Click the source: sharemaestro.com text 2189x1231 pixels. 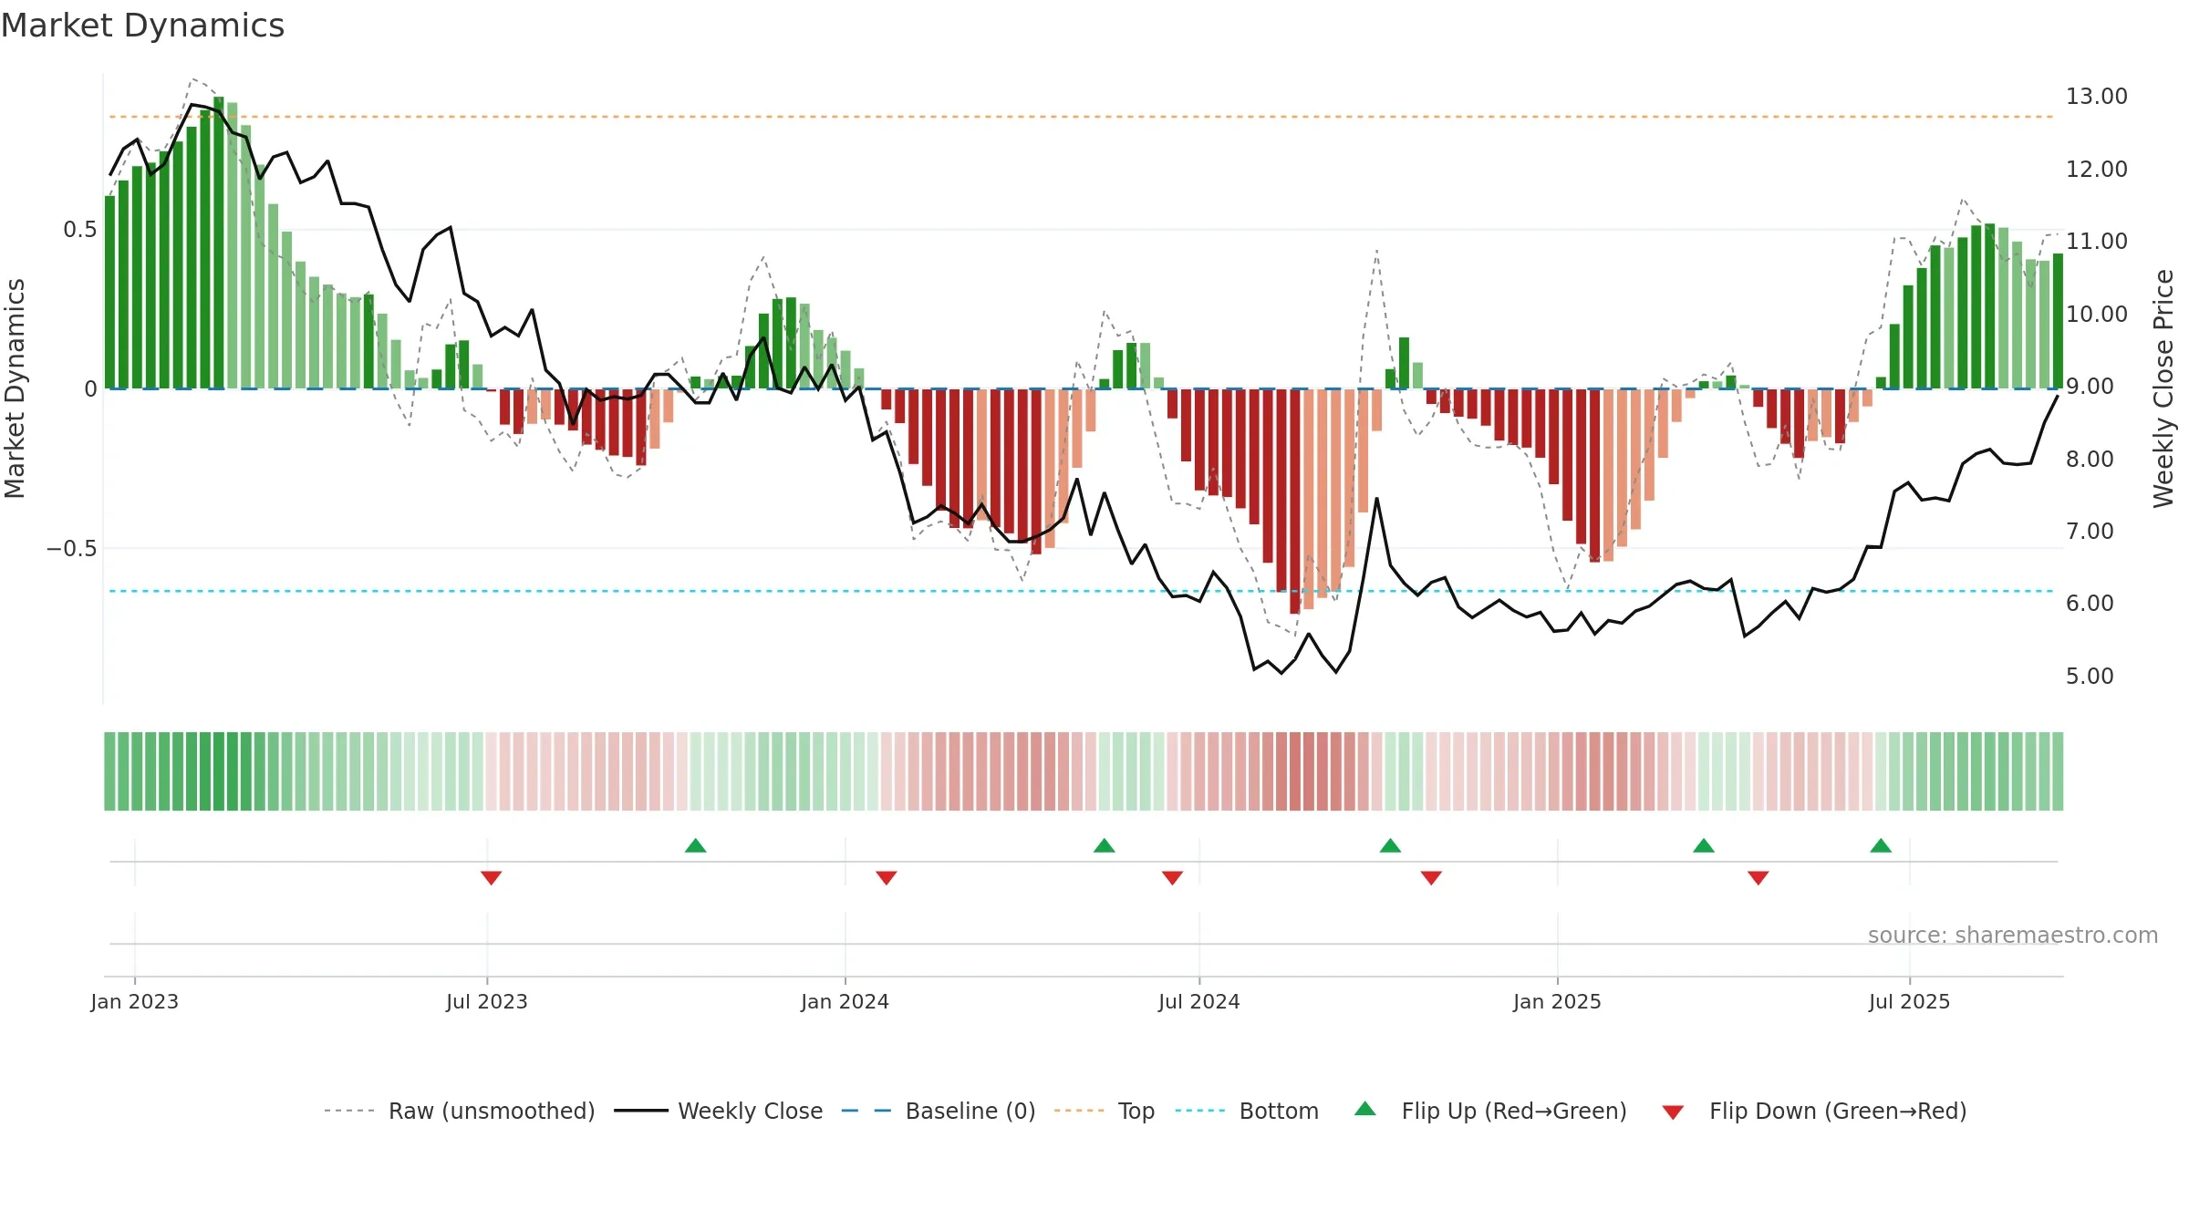(2013, 936)
